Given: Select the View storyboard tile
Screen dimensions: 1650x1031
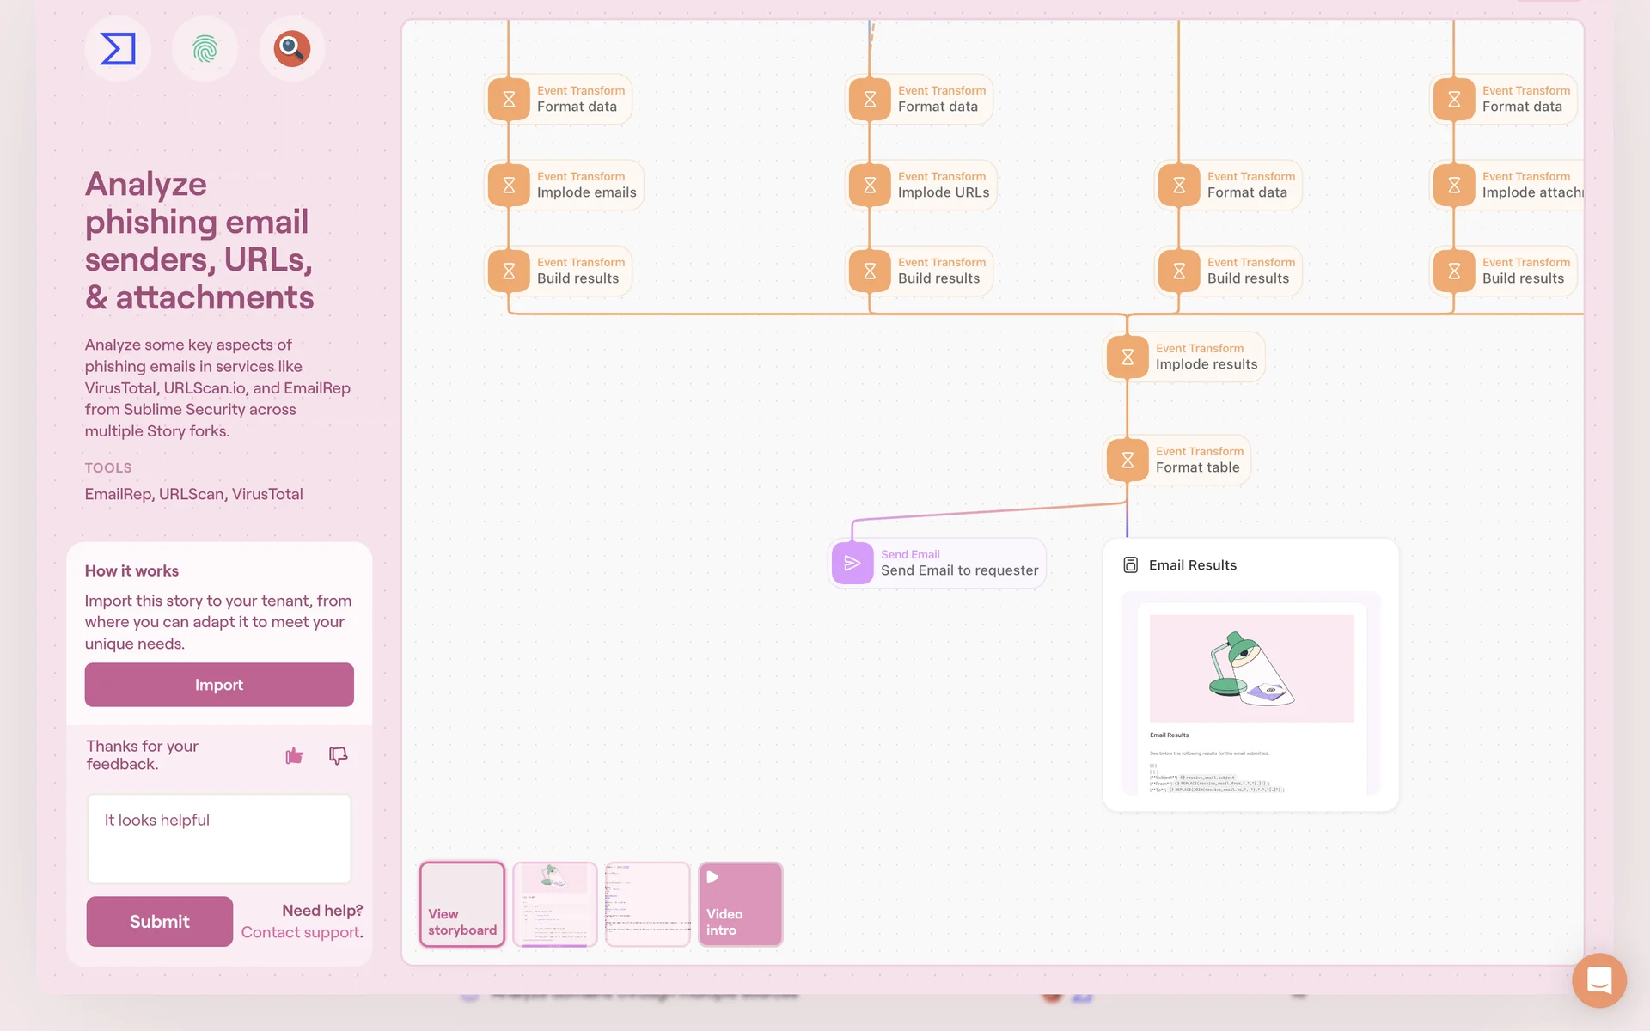Looking at the screenshot, I should click(x=462, y=904).
